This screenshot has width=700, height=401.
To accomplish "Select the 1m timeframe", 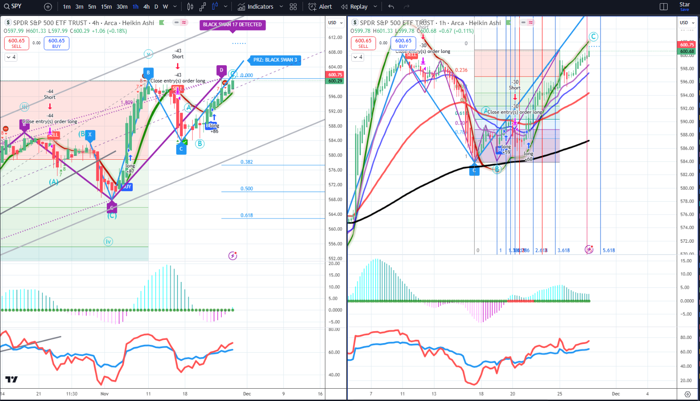I will (67, 7).
